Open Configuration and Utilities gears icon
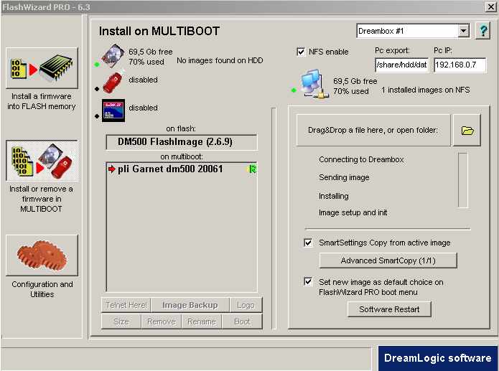This screenshot has width=499, height=371. [x=42, y=255]
